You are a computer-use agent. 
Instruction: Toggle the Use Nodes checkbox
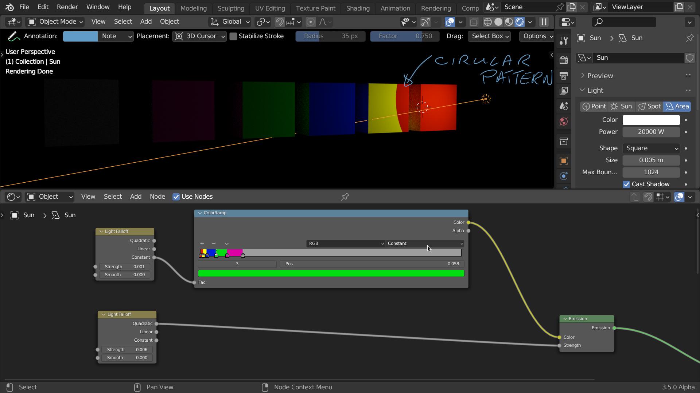point(176,196)
